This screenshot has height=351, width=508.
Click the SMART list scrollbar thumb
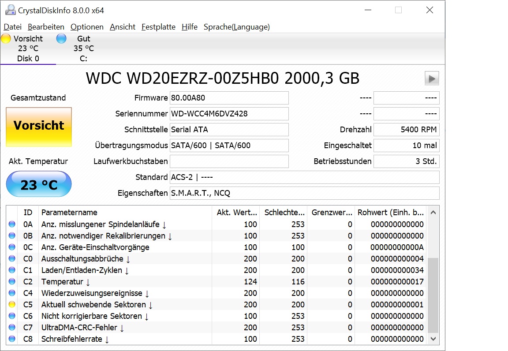433,295
